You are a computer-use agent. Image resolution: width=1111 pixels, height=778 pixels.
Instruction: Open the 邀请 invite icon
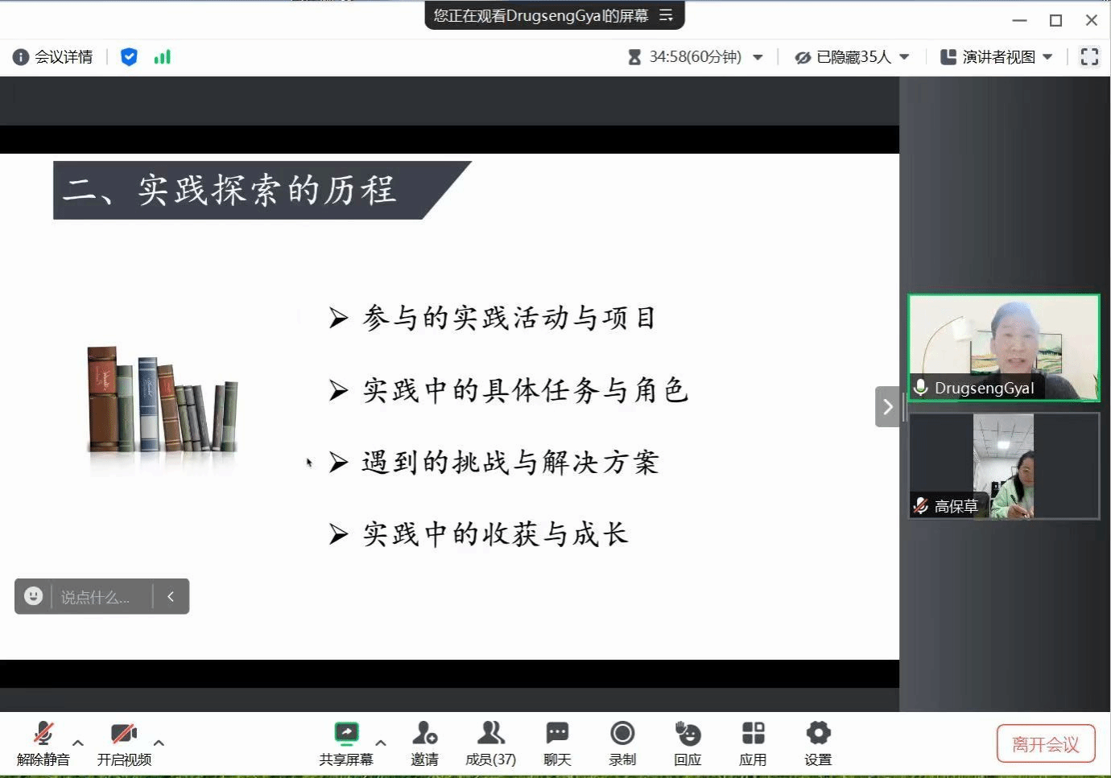click(x=424, y=734)
